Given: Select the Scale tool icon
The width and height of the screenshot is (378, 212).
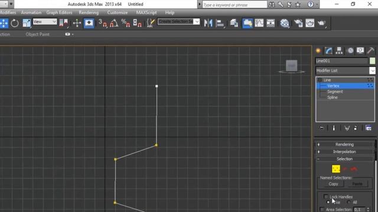Looking at the screenshot, I should click(27, 24).
